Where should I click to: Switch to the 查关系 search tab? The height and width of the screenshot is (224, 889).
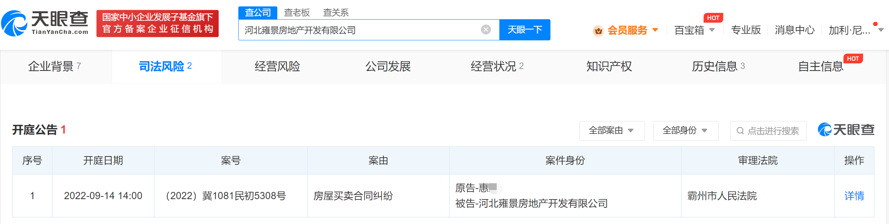coord(336,13)
